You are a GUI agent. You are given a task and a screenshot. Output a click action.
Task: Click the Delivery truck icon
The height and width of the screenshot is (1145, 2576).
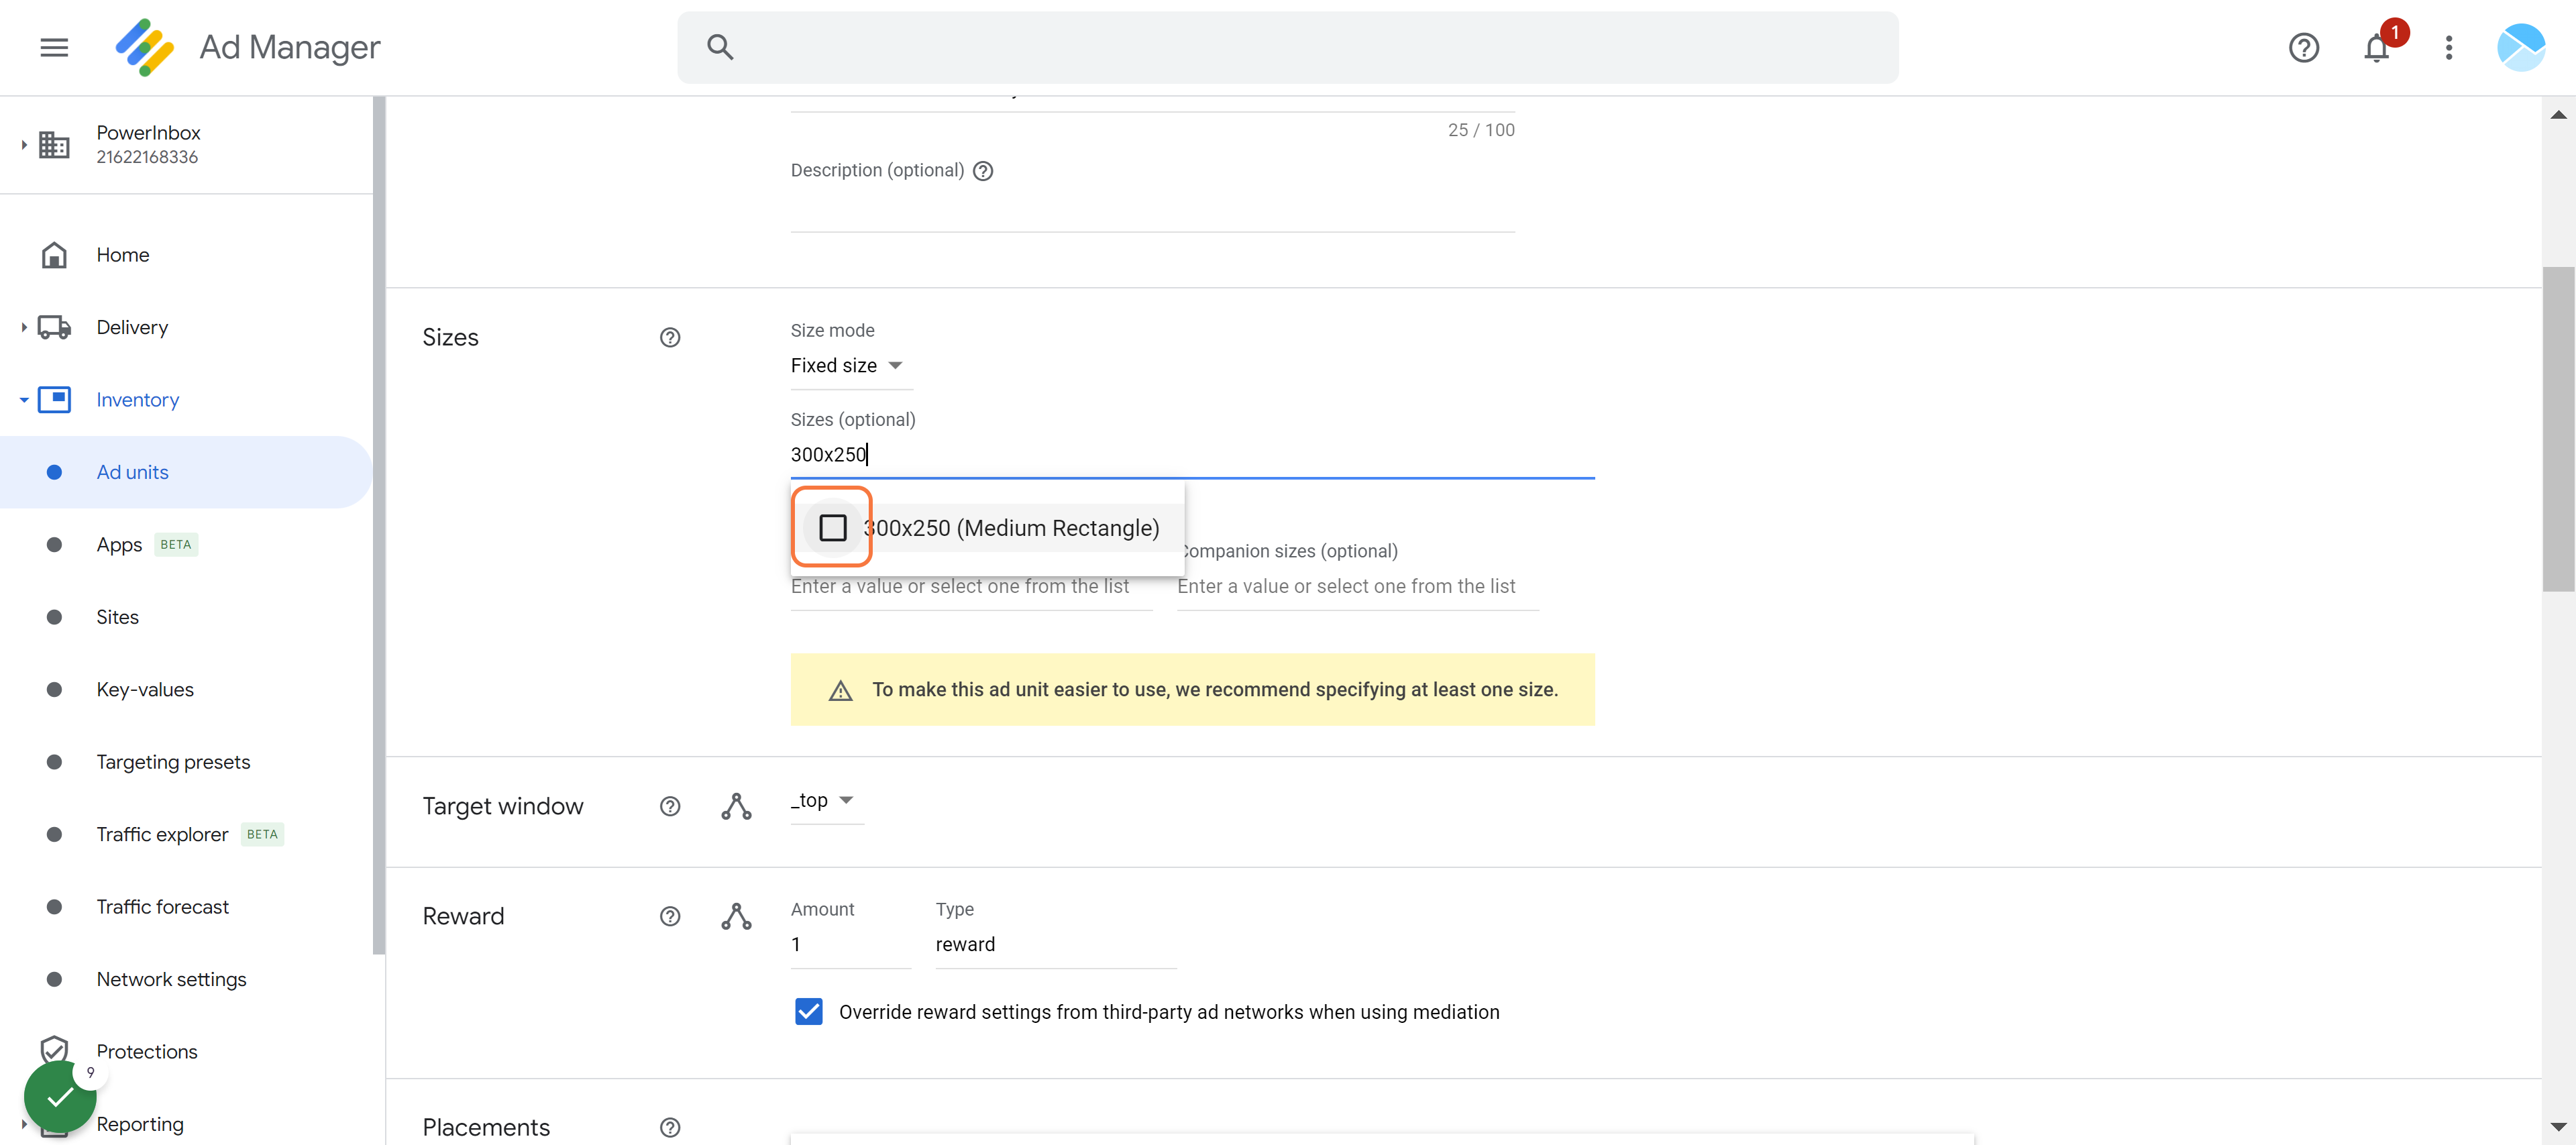coord(54,327)
